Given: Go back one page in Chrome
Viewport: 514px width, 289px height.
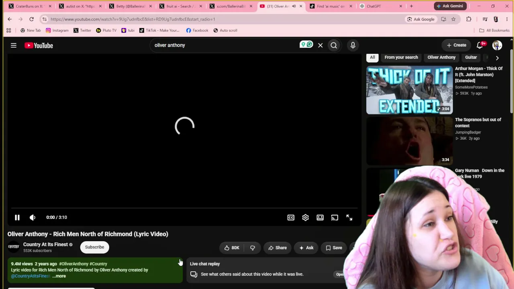Looking at the screenshot, I should tap(10, 19).
